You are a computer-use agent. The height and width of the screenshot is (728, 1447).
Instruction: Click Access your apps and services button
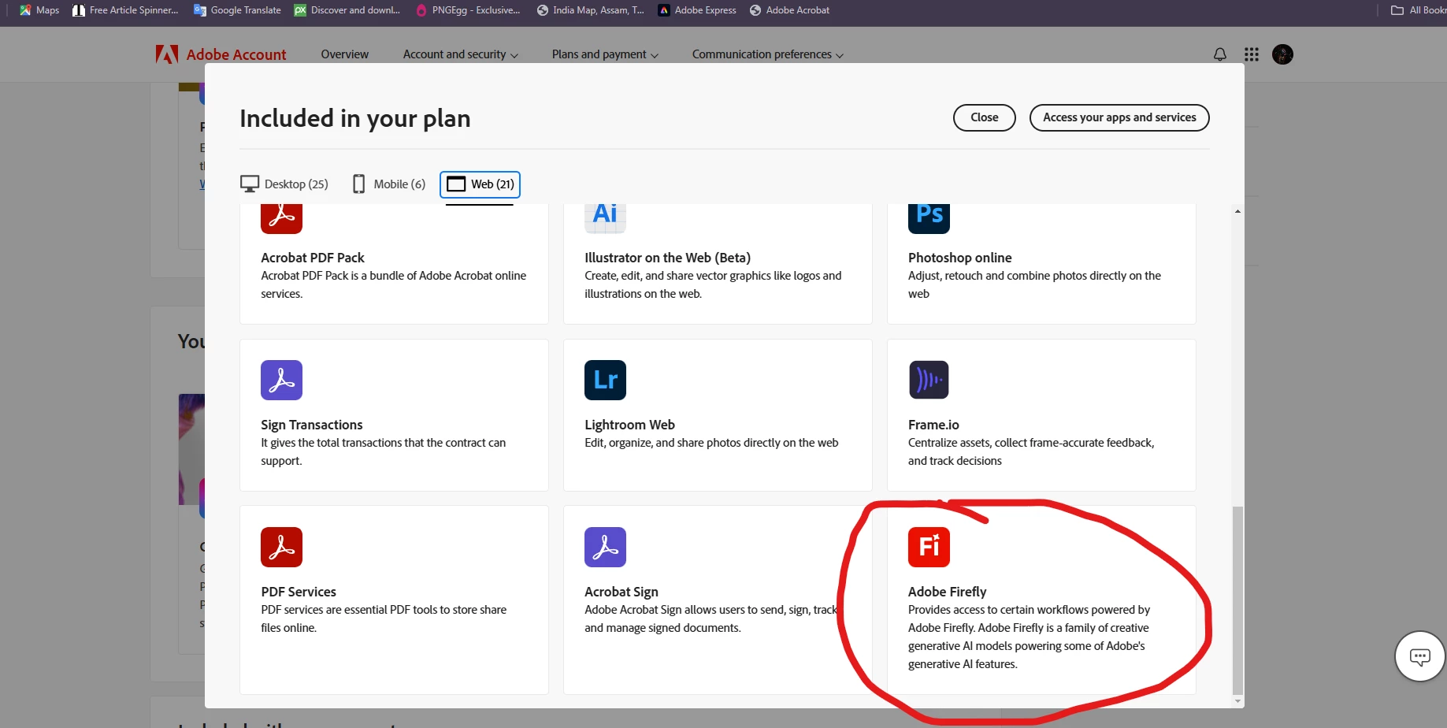pyautogui.click(x=1119, y=117)
